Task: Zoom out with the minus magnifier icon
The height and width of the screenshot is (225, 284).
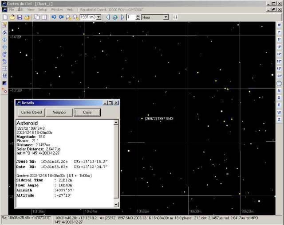Action: click(x=76, y=17)
